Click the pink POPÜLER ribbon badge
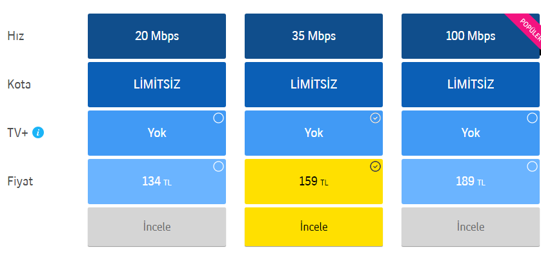The height and width of the screenshot is (272, 541). click(529, 28)
